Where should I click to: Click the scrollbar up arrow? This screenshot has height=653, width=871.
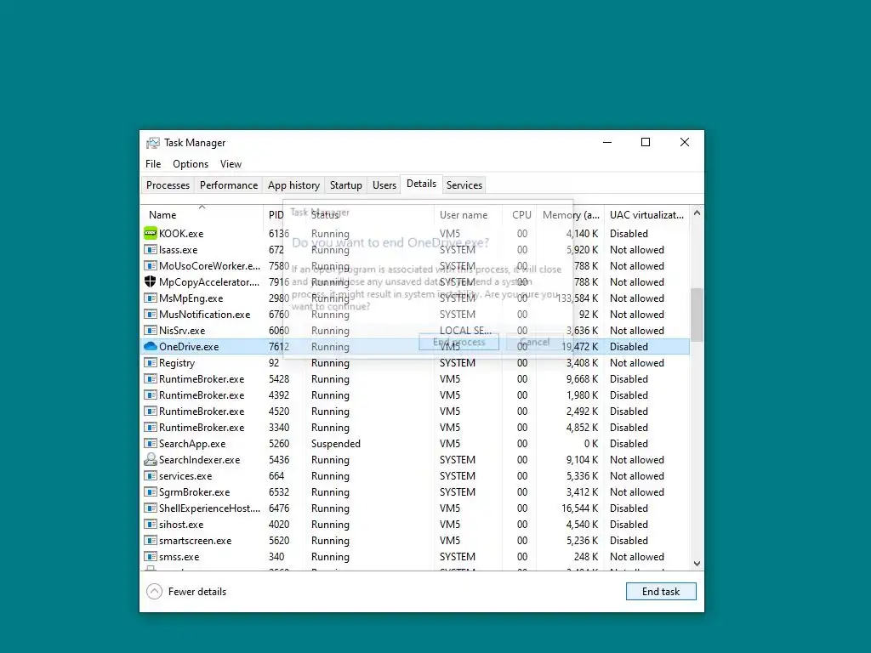[x=697, y=213]
